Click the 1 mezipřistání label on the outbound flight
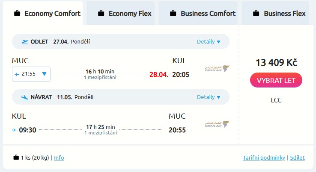Viewport: 316px width, 172px height. tap(100, 77)
